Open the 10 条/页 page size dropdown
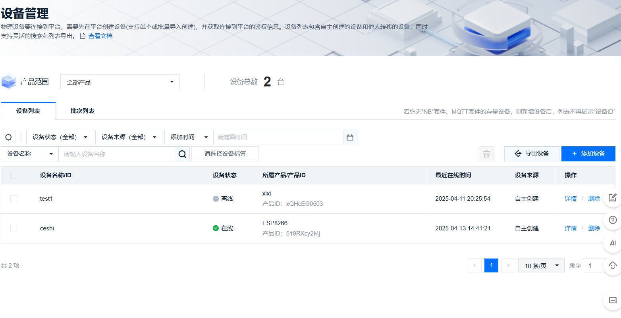621x318 pixels. tap(541, 265)
